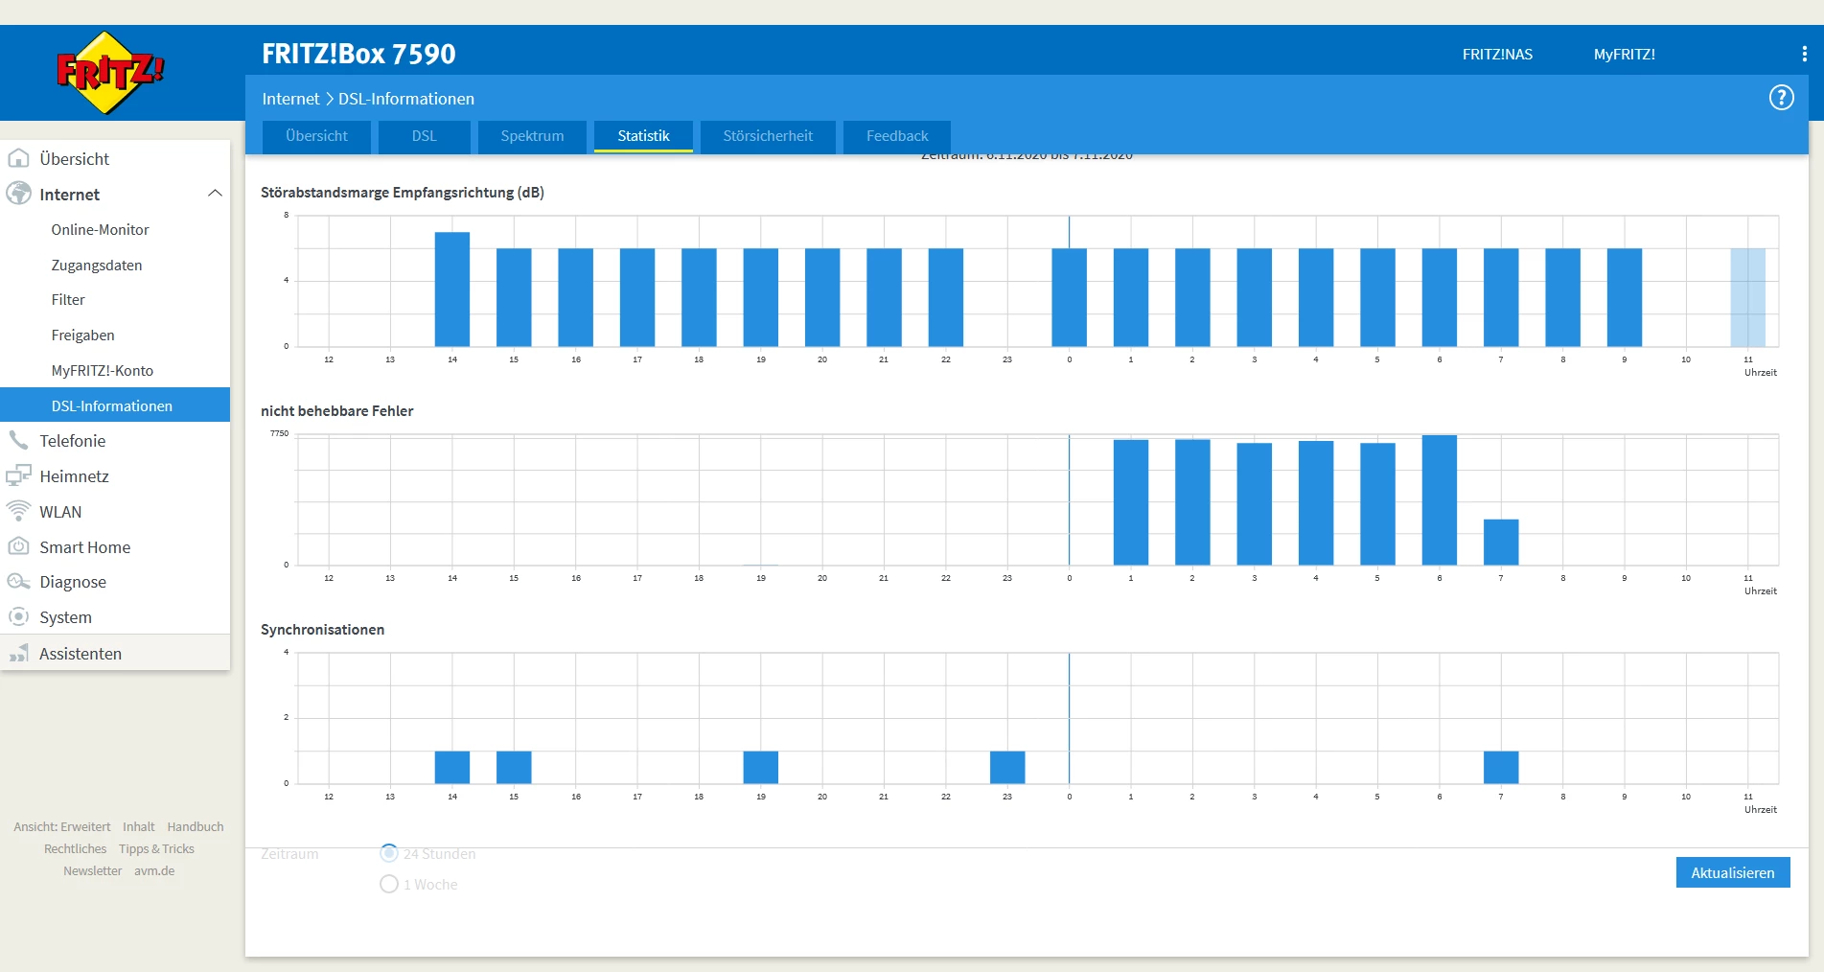This screenshot has width=1824, height=972.
Task: Click the 19 o'clock Synchronisationen bar
Action: (761, 767)
